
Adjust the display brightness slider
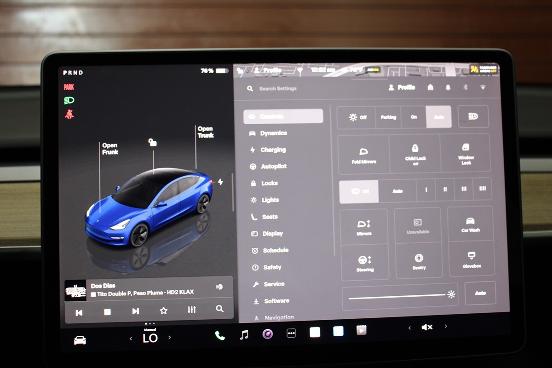[x=397, y=297]
